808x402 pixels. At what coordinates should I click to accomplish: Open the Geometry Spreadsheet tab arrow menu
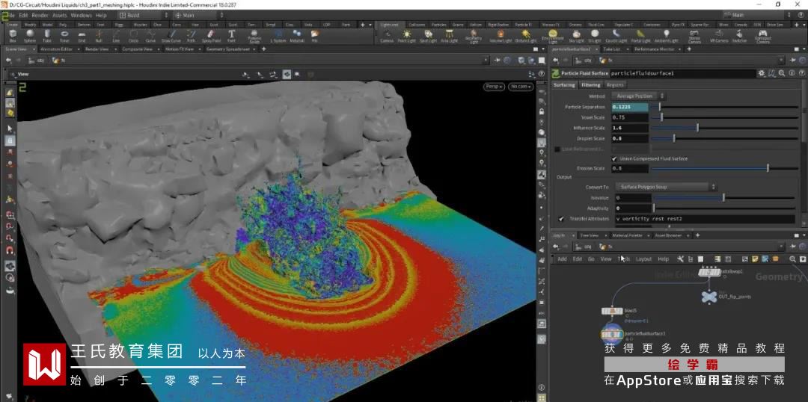pos(254,49)
